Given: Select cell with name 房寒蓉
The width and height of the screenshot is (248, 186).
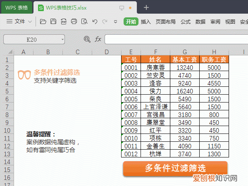Looking at the screenshot, I should coord(155,67).
